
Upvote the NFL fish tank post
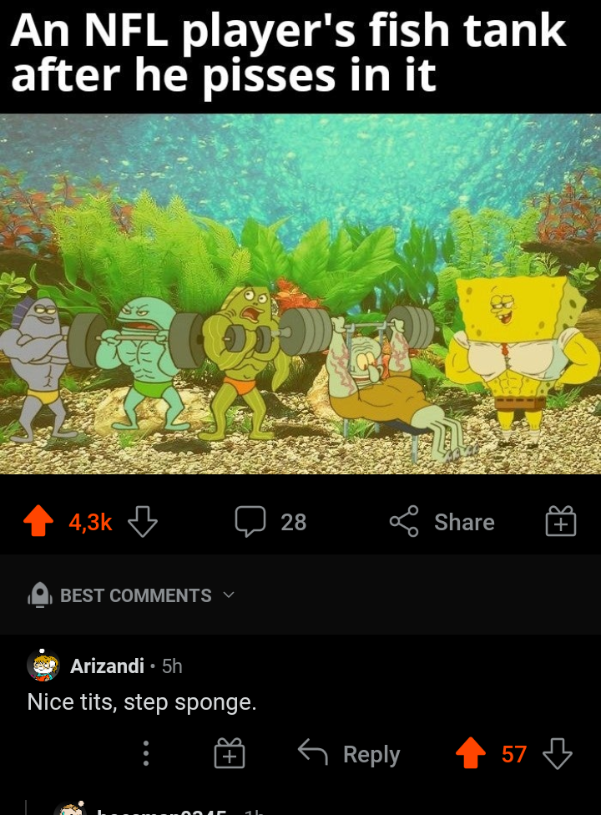point(38,521)
